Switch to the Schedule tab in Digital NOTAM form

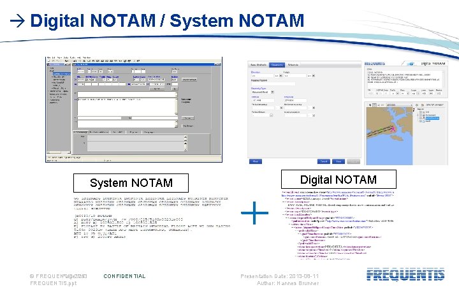(293, 65)
